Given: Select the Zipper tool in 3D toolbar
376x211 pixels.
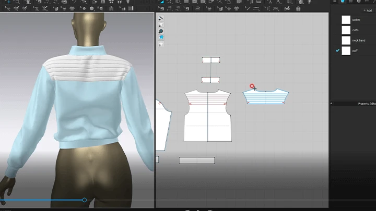Looking at the screenshot, I should pyautogui.click(x=111, y=9).
